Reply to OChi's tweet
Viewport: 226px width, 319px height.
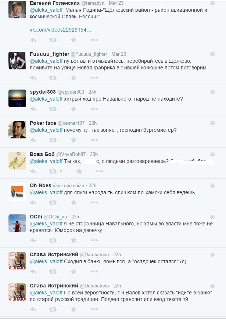click(33, 240)
